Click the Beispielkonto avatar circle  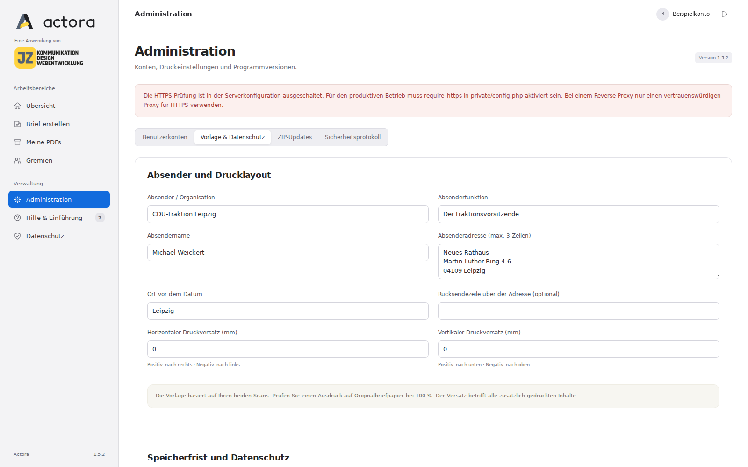[x=662, y=14]
